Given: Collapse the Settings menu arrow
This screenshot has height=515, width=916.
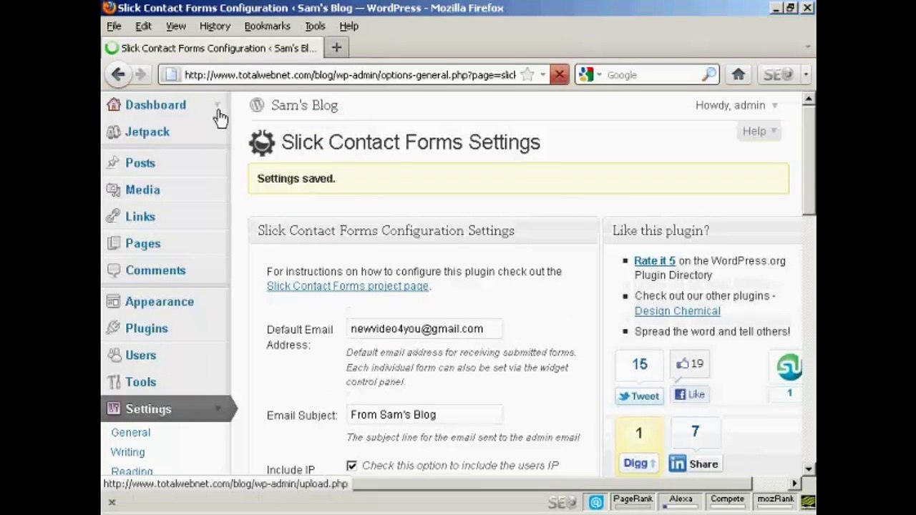Looking at the screenshot, I should click(218, 408).
